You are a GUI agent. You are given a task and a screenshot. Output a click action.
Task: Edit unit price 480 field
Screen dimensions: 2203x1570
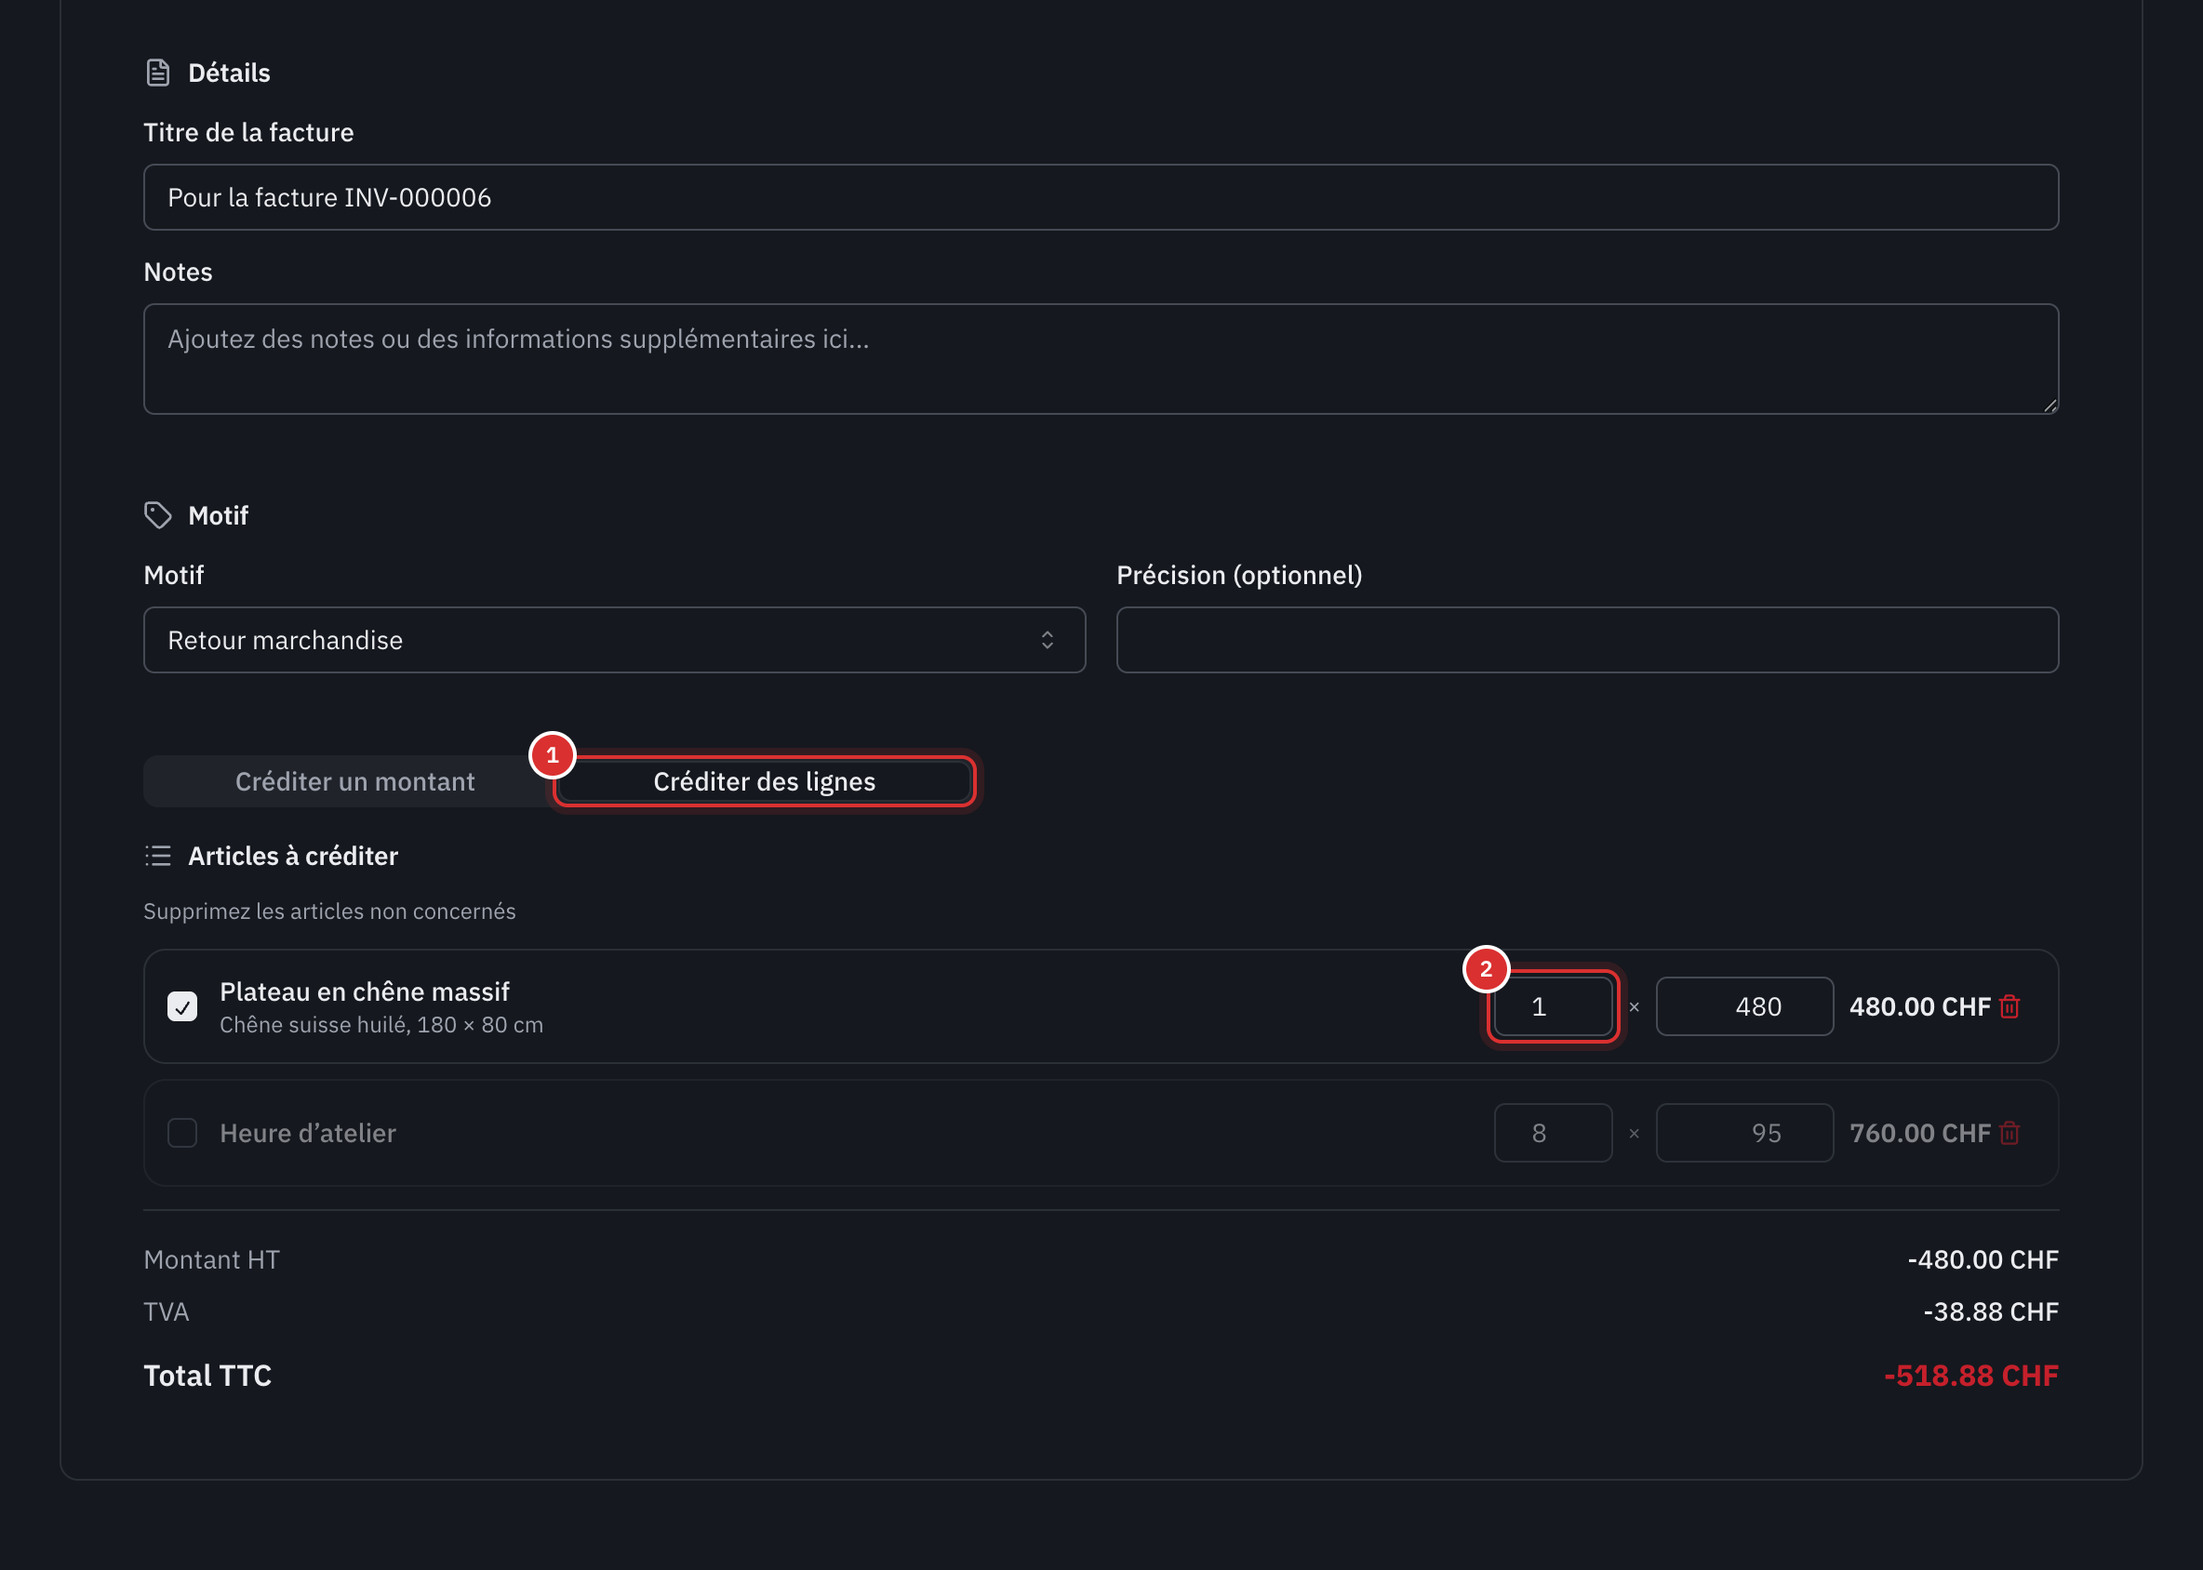(x=1744, y=1006)
